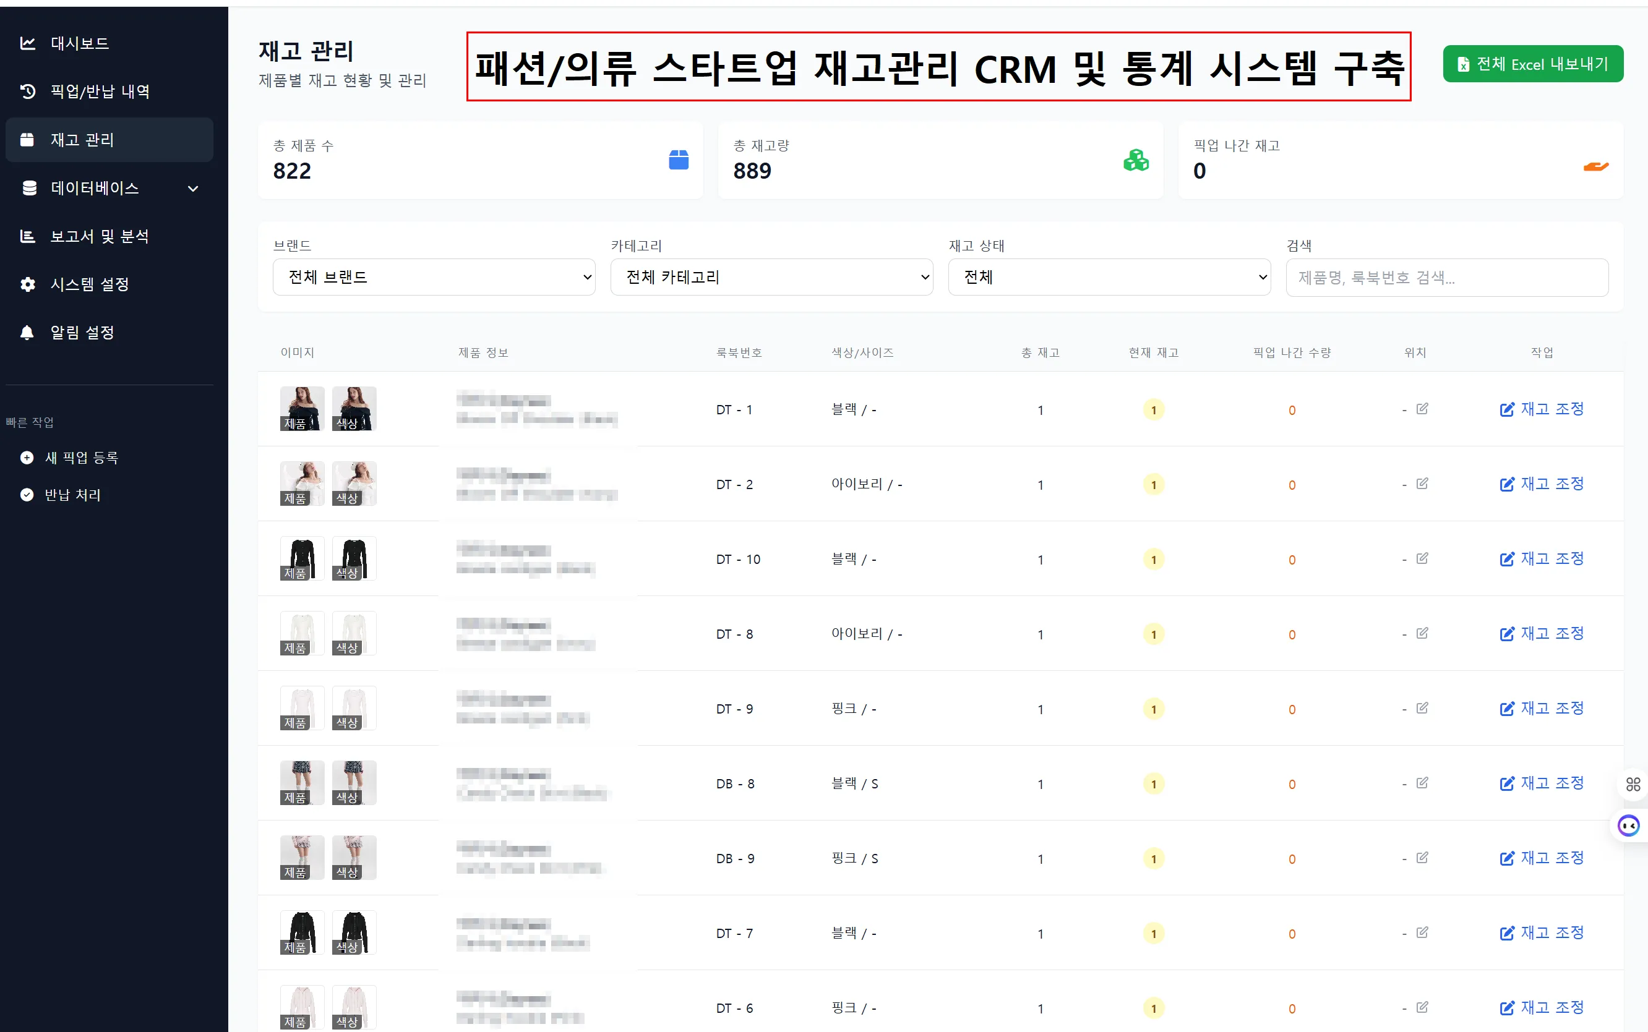Screen dimensions: 1648x1032
Task: Select 재고 관리 in the sidebar
Action: pyautogui.click(x=109, y=140)
